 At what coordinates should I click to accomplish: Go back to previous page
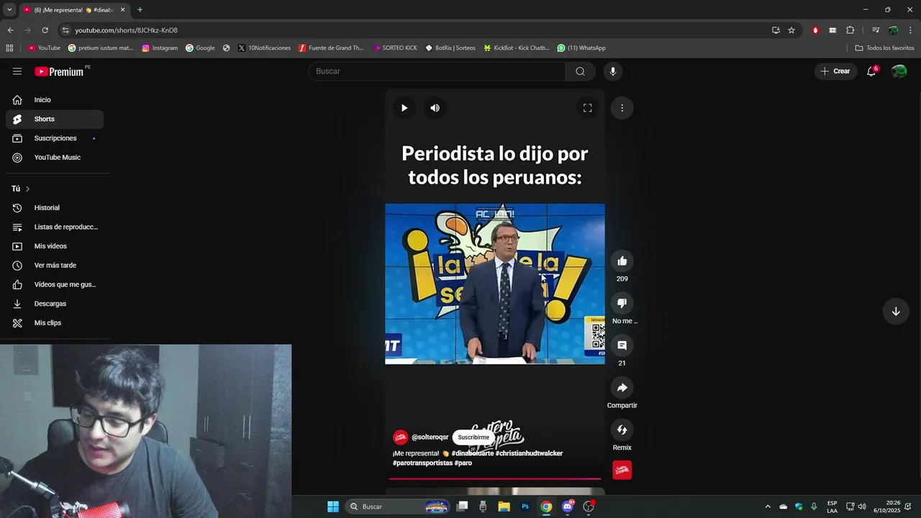tap(10, 30)
